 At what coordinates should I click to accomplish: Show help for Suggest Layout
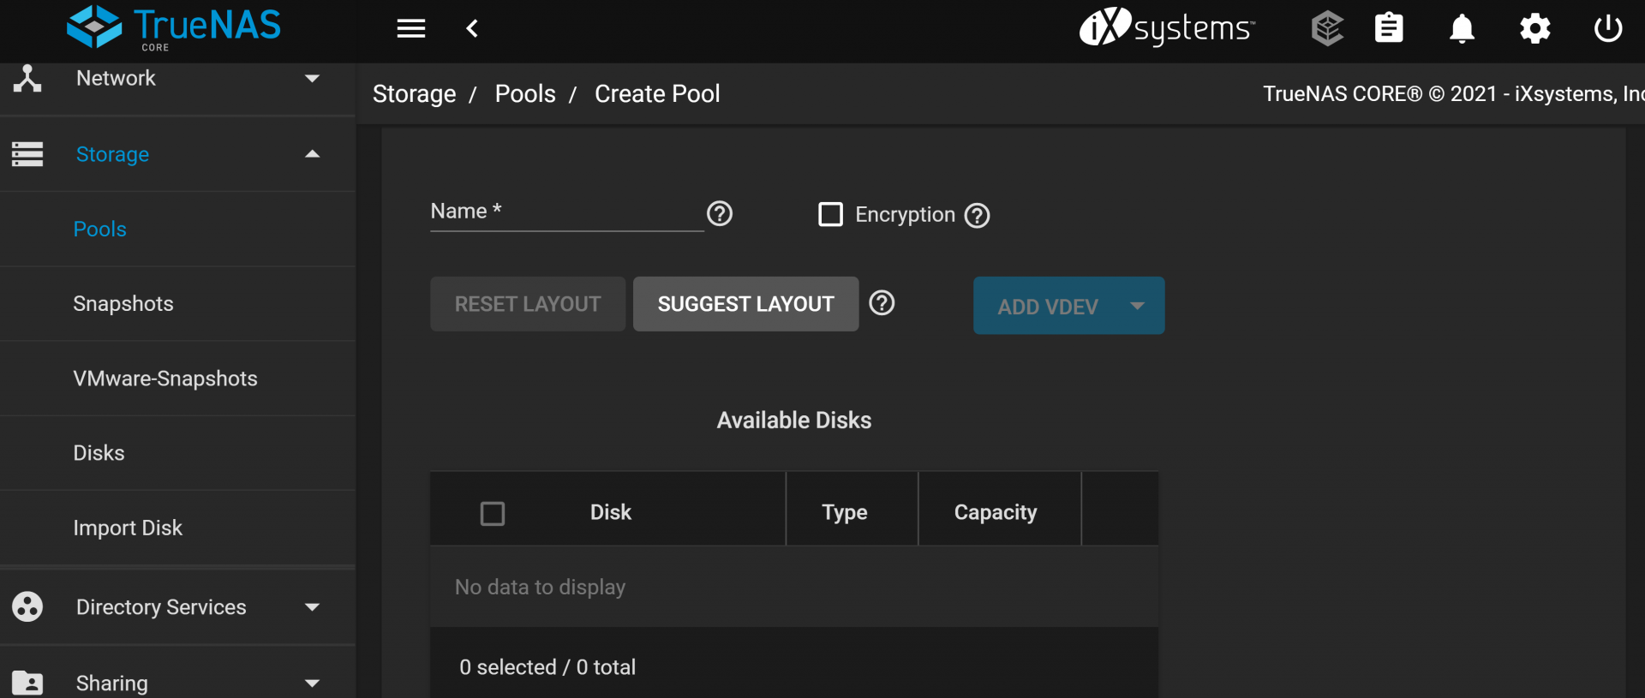[882, 303]
